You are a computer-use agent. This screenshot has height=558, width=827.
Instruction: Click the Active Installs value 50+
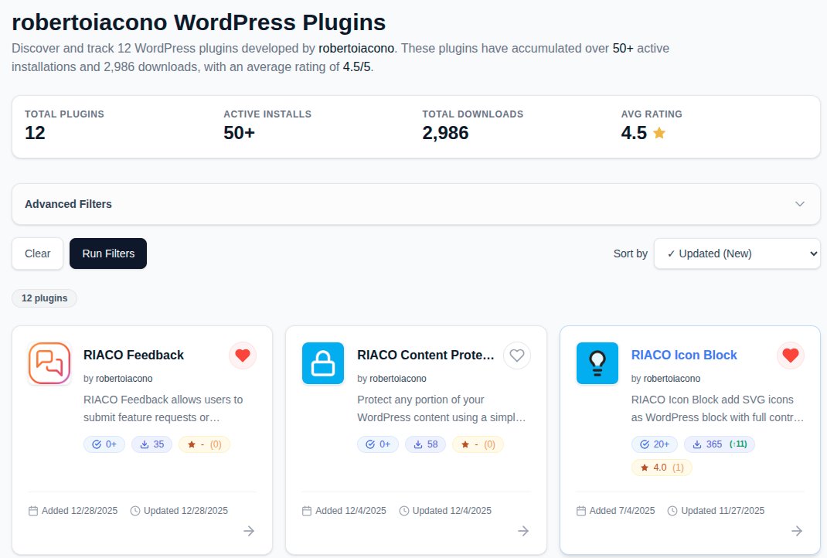coord(240,133)
